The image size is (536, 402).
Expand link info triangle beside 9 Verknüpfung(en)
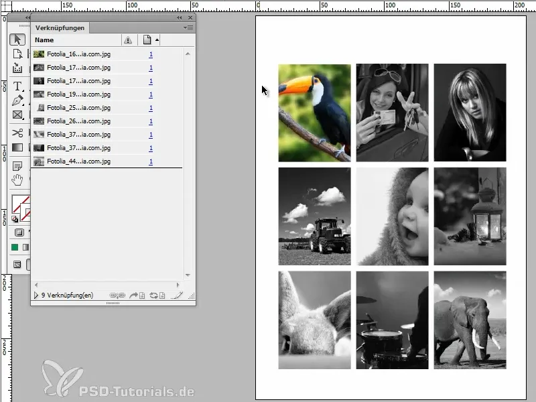coord(36,295)
